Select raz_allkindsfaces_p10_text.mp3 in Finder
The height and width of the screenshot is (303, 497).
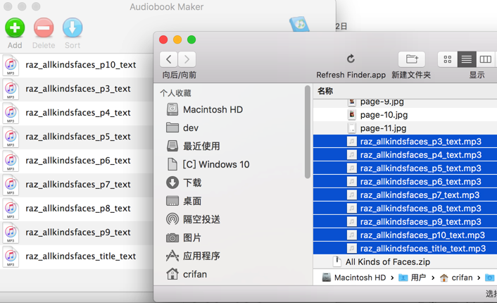tap(405, 235)
